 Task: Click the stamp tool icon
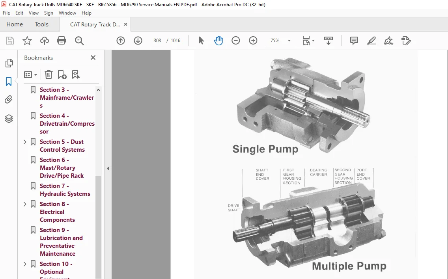[x=406, y=41]
